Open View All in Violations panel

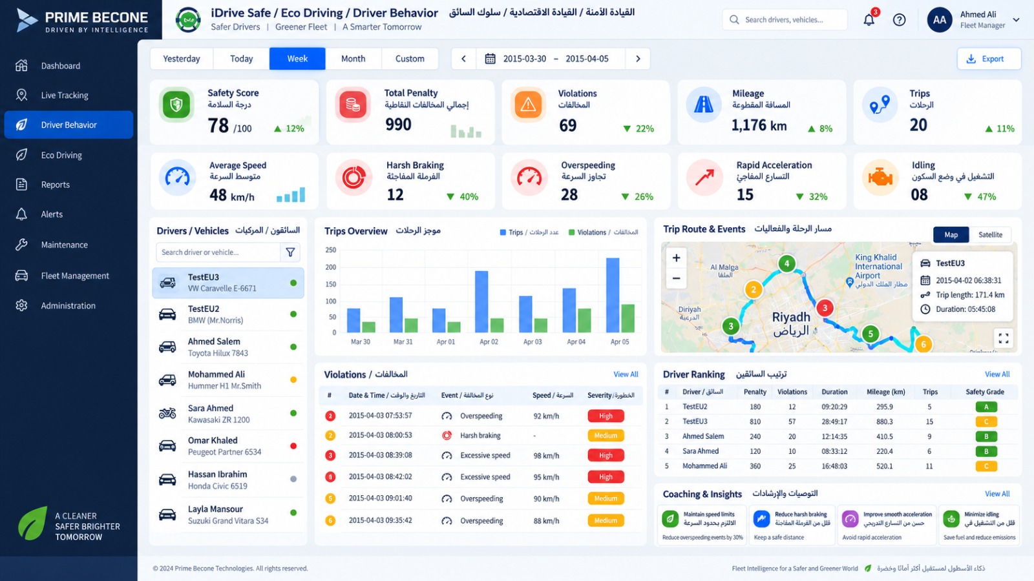[x=626, y=374]
